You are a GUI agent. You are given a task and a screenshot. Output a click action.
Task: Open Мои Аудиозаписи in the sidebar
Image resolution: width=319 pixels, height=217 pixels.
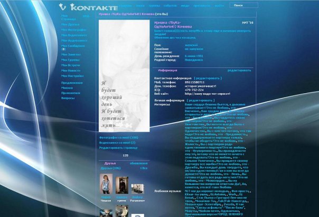tap(74, 41)
